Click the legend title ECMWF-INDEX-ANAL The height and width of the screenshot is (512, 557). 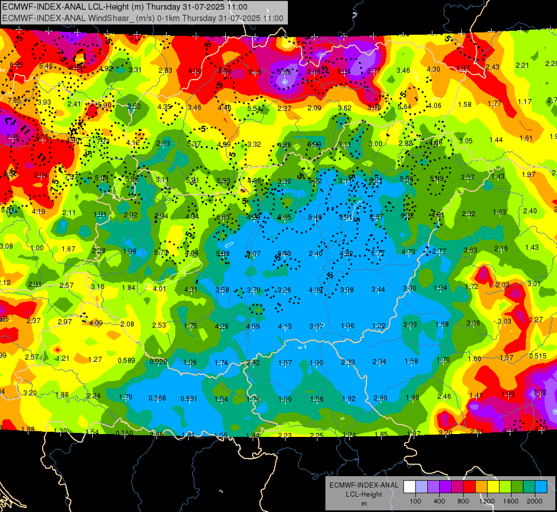364,485
